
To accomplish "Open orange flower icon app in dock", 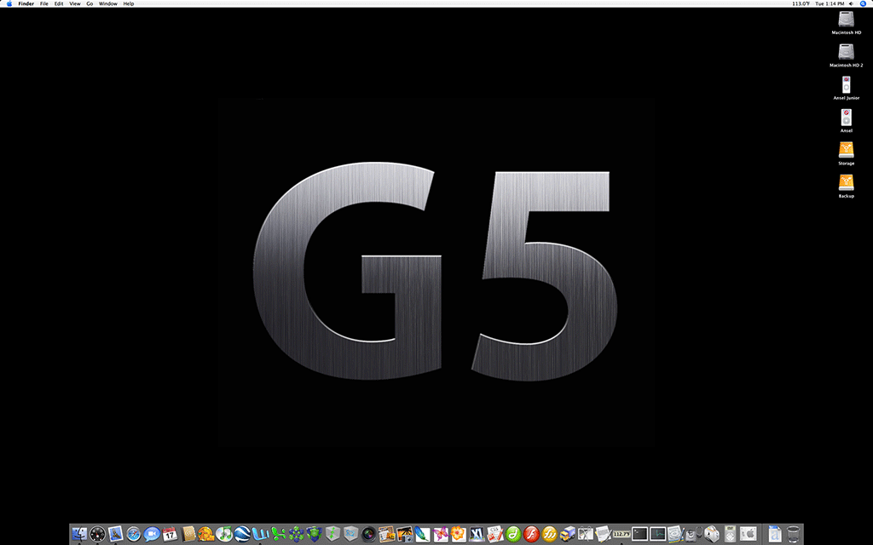I will point(458,535).
